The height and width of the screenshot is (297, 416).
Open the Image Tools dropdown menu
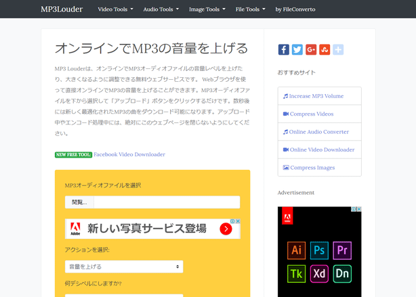tap(207, 9)
